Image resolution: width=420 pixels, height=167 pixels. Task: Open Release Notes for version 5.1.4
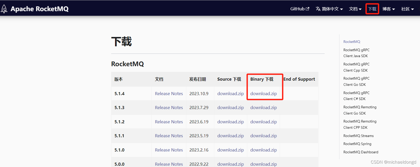coord(169,94)
